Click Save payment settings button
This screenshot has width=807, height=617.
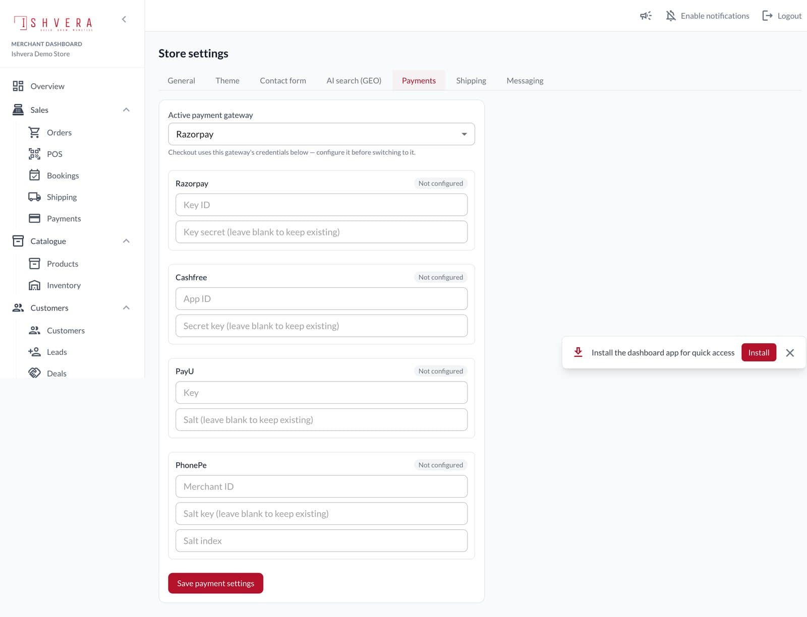(215, 583)
